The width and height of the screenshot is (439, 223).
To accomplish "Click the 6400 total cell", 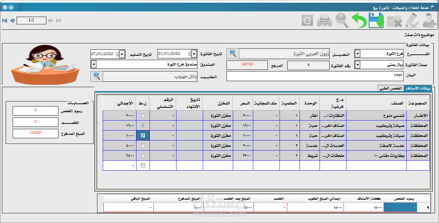I will pos(119,156).
